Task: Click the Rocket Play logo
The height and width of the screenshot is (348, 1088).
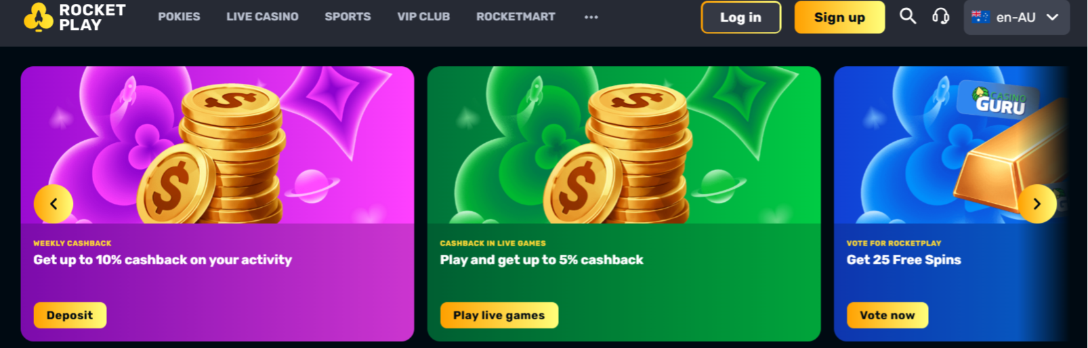Action: pyautogui.click(x=74, y=17)
